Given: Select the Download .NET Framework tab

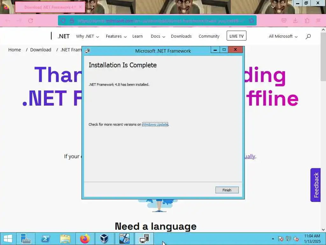Looking at the screenshot, I should coord(50,7).
